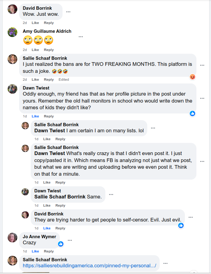Click like reaction badge on "Evil. Just evil." comment

click(x=181, y=225)
